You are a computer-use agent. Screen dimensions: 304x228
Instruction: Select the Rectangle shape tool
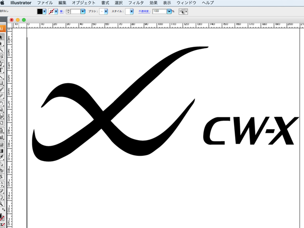pyautogui.click(x=2, y=83)
